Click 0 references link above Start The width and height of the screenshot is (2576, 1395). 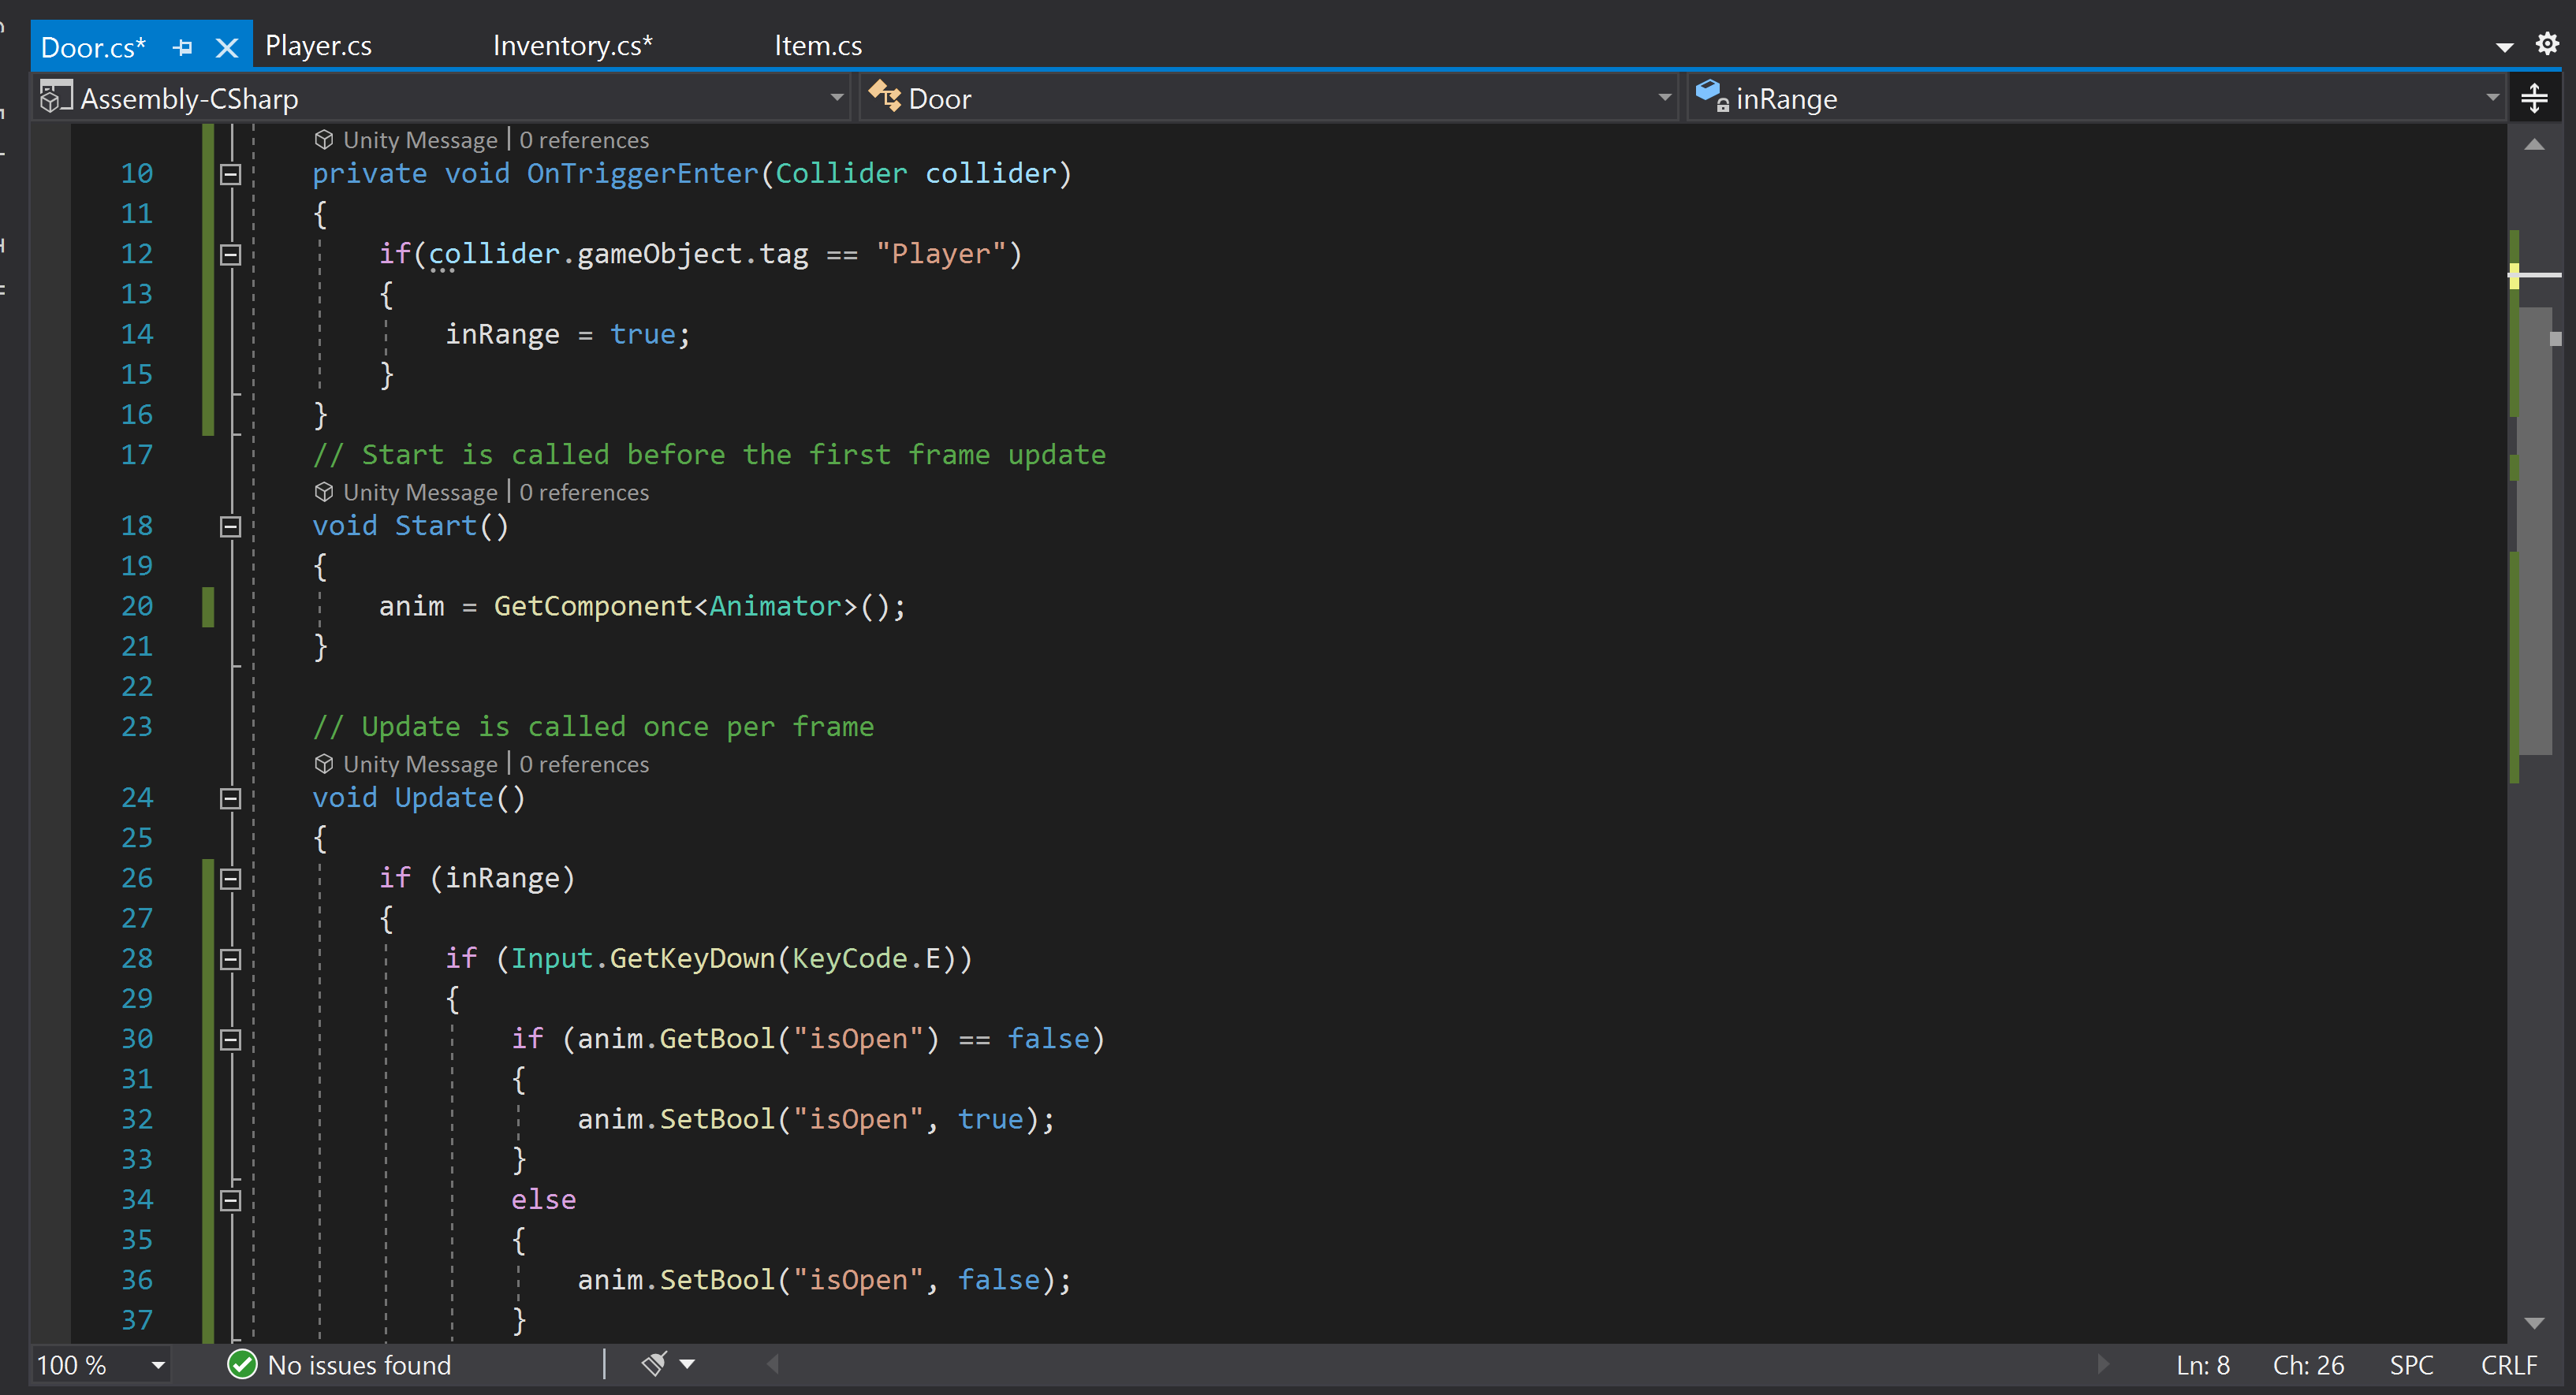[584, 493]
